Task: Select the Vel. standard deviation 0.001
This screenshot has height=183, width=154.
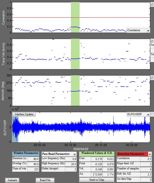Action: click(x=108, y=169)
